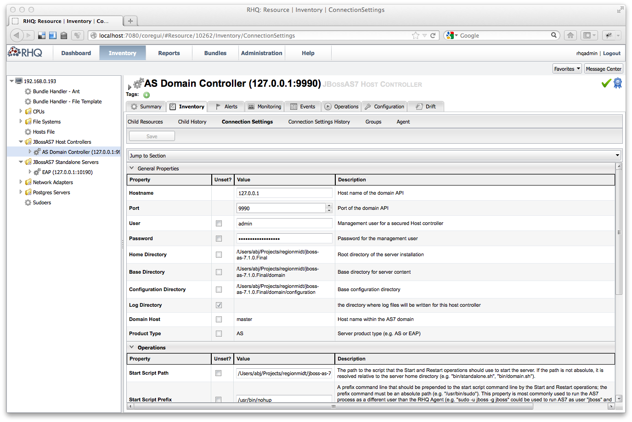The width and height of the screenshot is (632, 422).
Task: Click the Hostname value input field
Action: click(x=284, y=193)
